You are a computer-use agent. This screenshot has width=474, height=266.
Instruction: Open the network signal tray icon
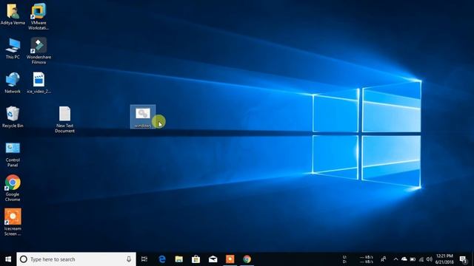click(421, 259)
